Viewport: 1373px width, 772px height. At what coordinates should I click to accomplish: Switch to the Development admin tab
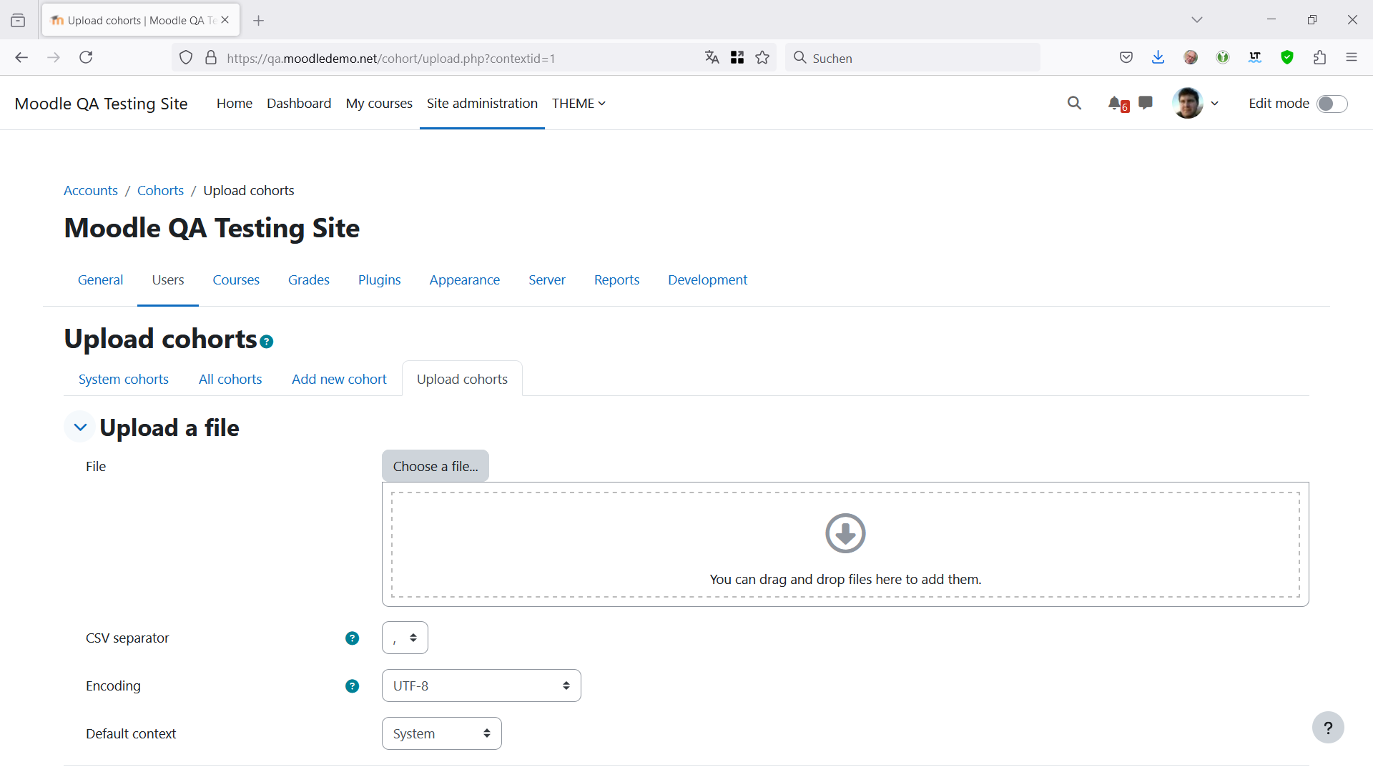point(707,280)
